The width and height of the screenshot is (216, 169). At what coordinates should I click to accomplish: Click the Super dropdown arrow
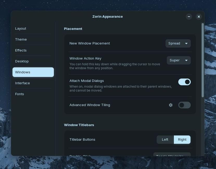(x=186, y=60)
